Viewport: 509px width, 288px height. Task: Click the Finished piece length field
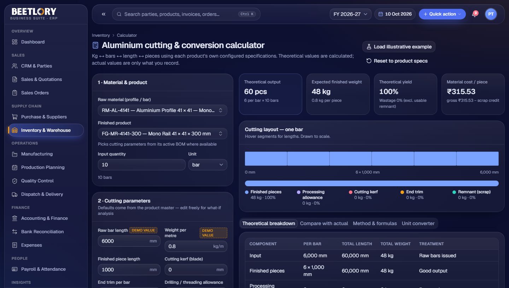pos(129,270)
